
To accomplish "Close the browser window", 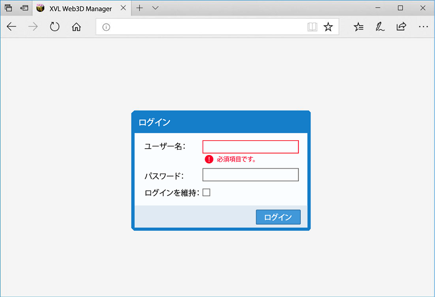I will (423, 8).
